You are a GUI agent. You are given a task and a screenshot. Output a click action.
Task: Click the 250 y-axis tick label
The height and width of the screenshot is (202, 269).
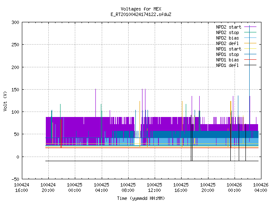(15, 45)
